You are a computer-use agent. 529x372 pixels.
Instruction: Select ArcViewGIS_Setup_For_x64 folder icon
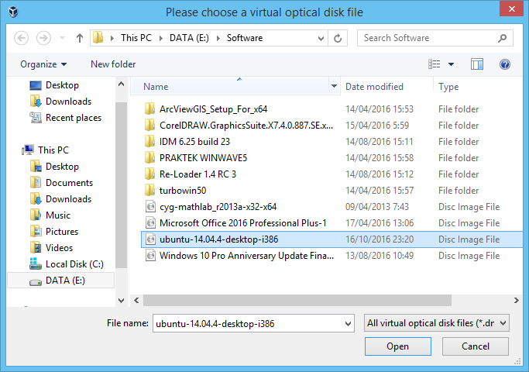click(x=149, y=109)
